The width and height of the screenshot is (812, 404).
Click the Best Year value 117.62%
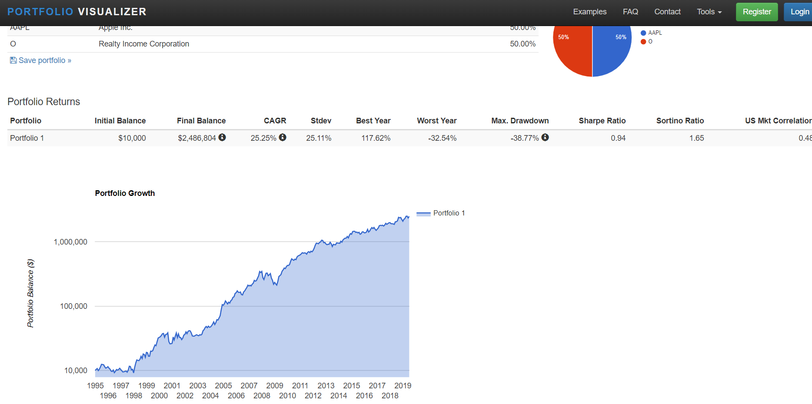pyautogui.click(x=376, y=138)
